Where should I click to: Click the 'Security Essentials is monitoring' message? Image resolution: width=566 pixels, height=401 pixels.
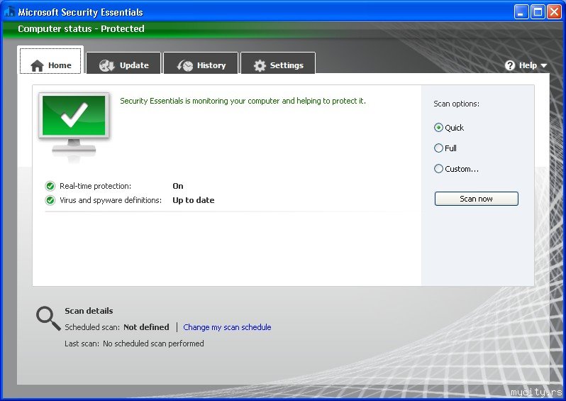[x=243, y=101]
